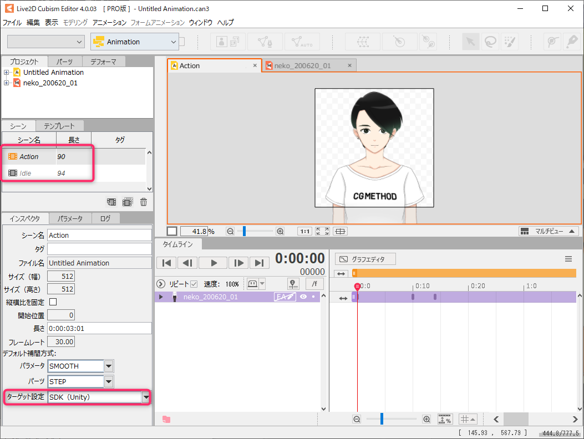Select the lasso selection tool
The height and width of the screenshot is (439, 584).
click(x=490, y=42)
